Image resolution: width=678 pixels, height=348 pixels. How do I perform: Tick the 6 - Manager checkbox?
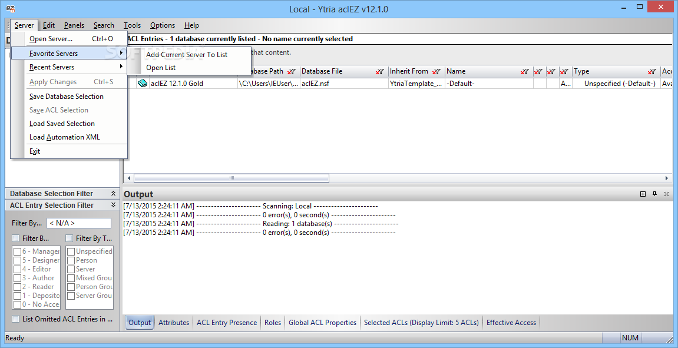click(17, 251)
